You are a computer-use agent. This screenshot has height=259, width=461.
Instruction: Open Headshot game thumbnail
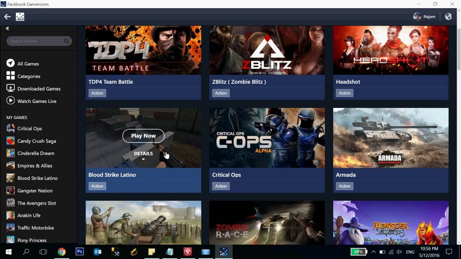[x=391, y=50]
